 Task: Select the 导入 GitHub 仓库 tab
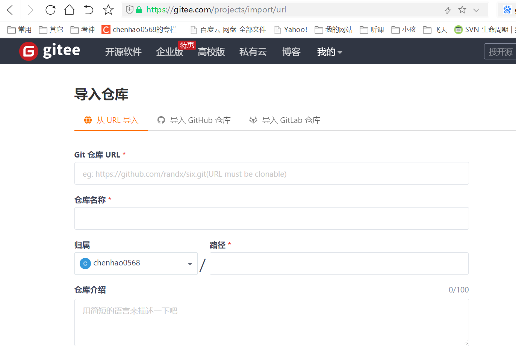coord(194,120)
